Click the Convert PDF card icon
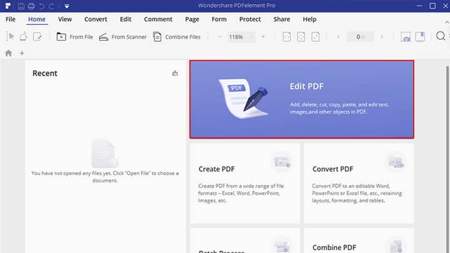 [x=396, y=162]
